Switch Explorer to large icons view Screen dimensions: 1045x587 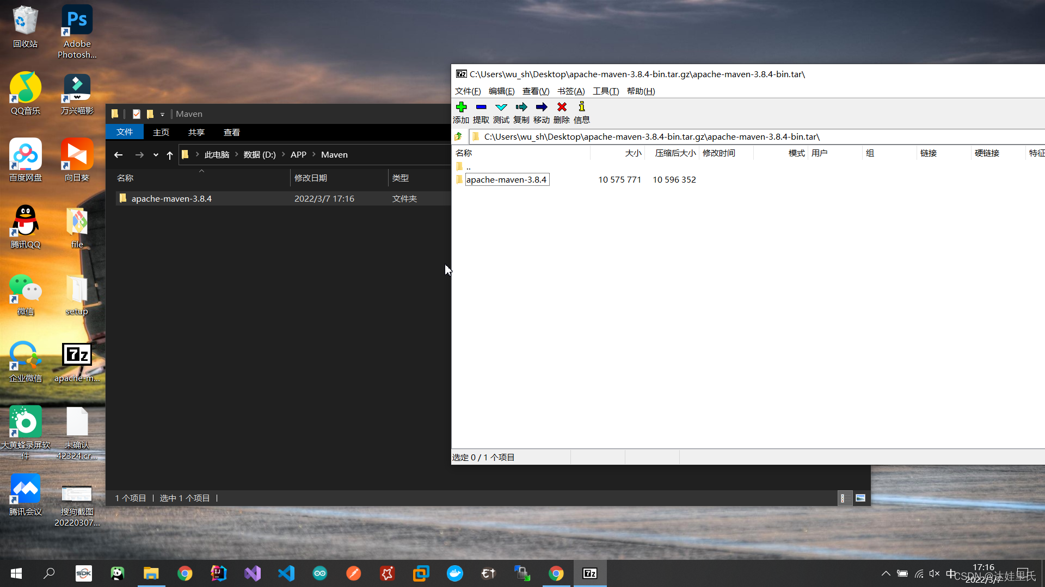point(860,498)
